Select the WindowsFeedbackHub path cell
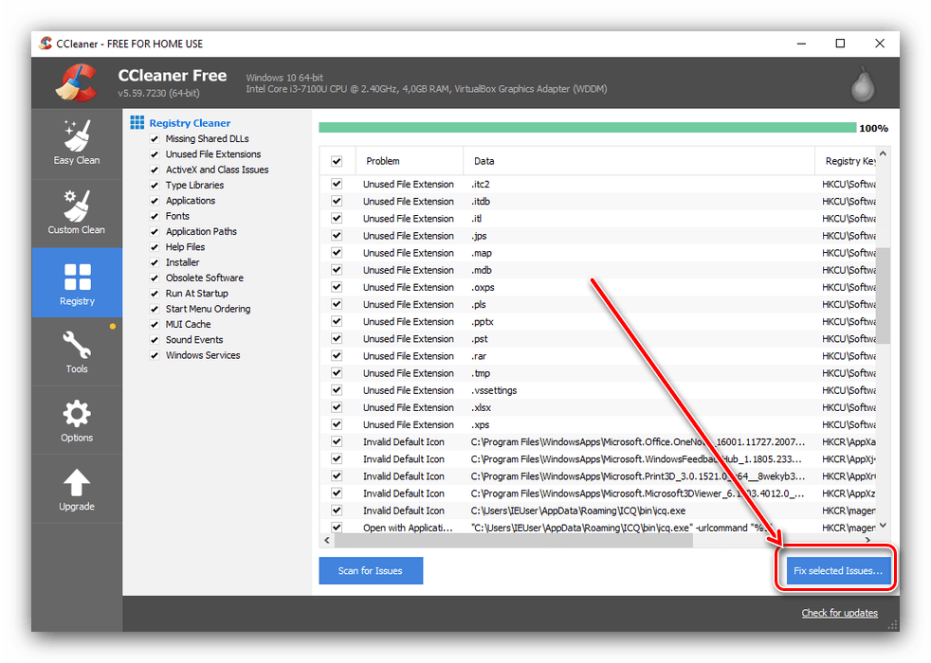 pos(636,459)
